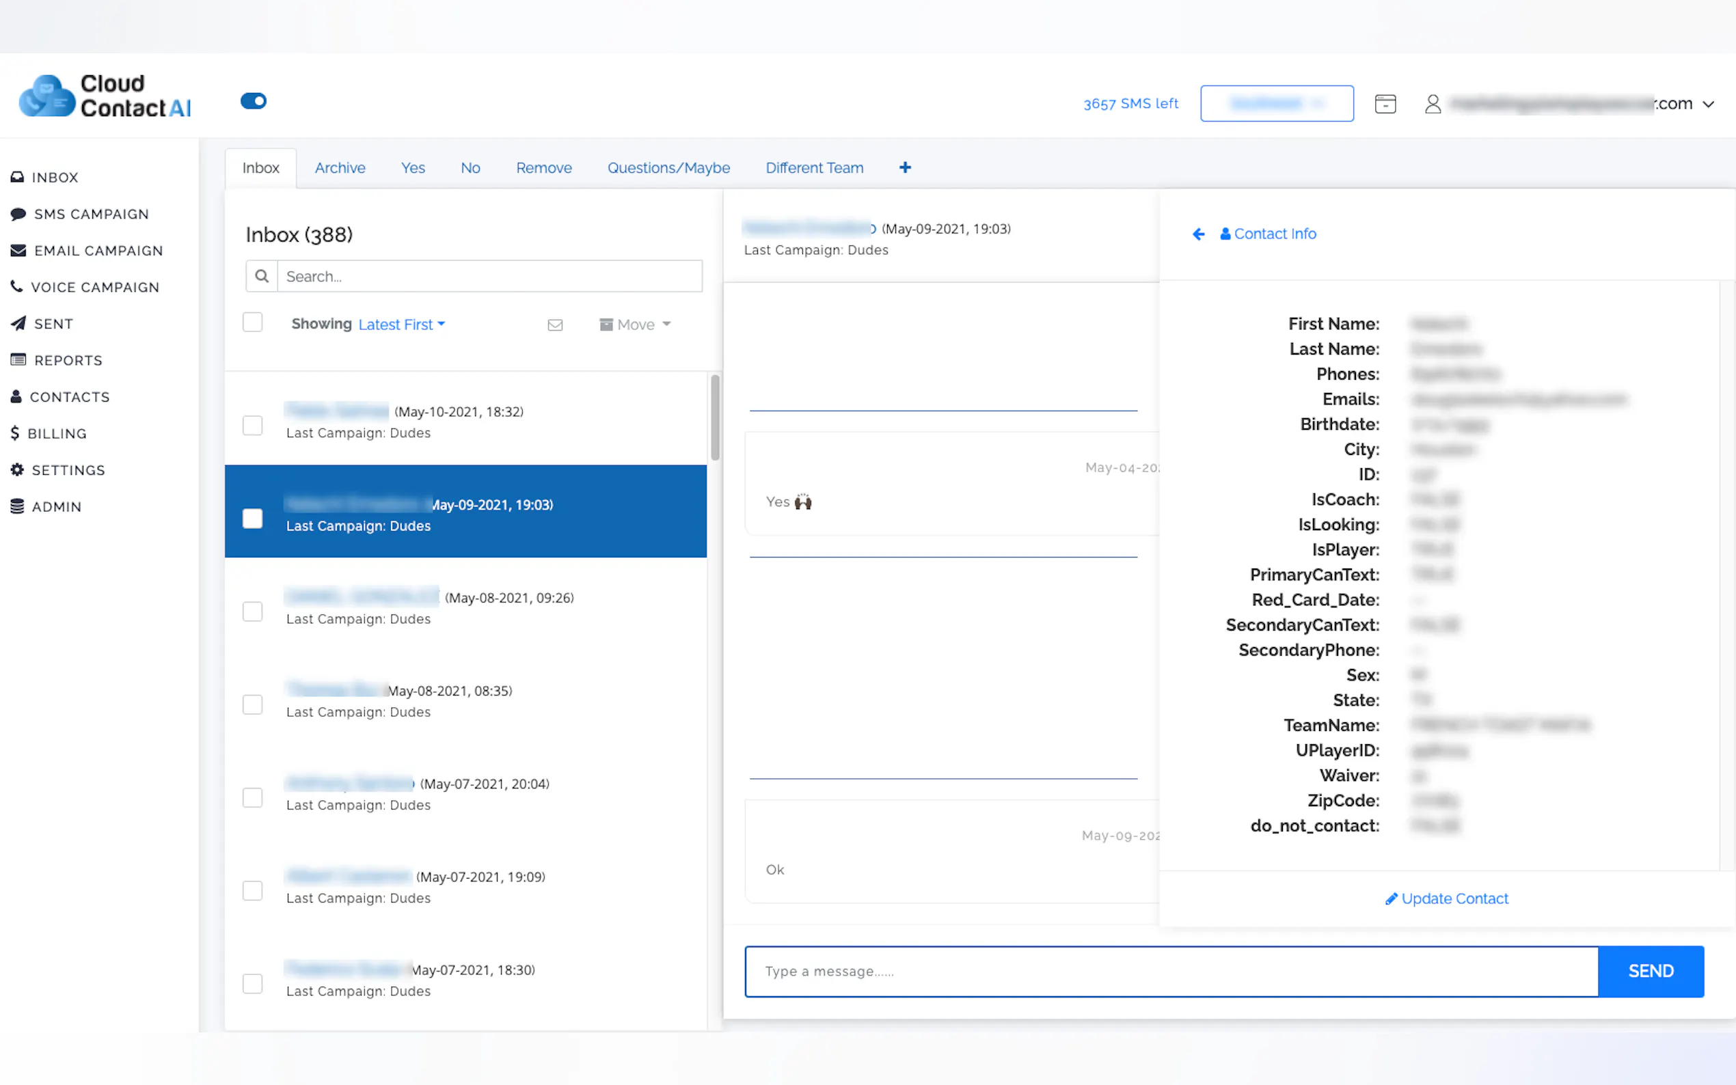Click the plus icon to add tab
Image resolution: width=1736 pixels, height=1085 pixels.
coord(905,167)
